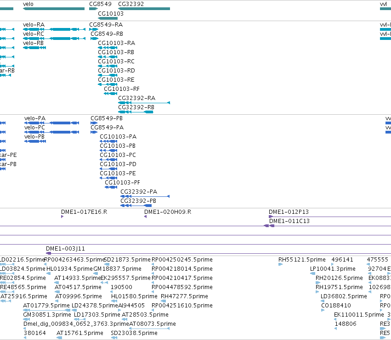Select the CG32392-PB protein
Screen dimensions: 391x340
pos(136,206)
